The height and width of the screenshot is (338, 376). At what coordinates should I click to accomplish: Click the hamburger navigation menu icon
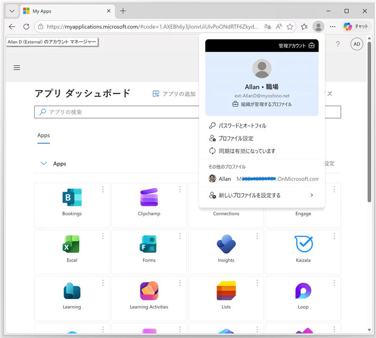click(17, 68)
